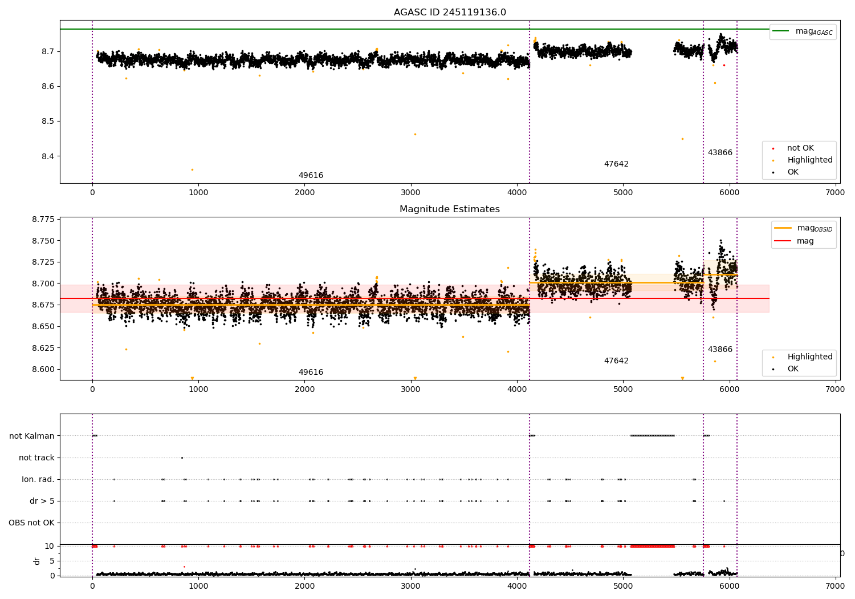Select the not Kalman axis label

(x=32, y=436)
